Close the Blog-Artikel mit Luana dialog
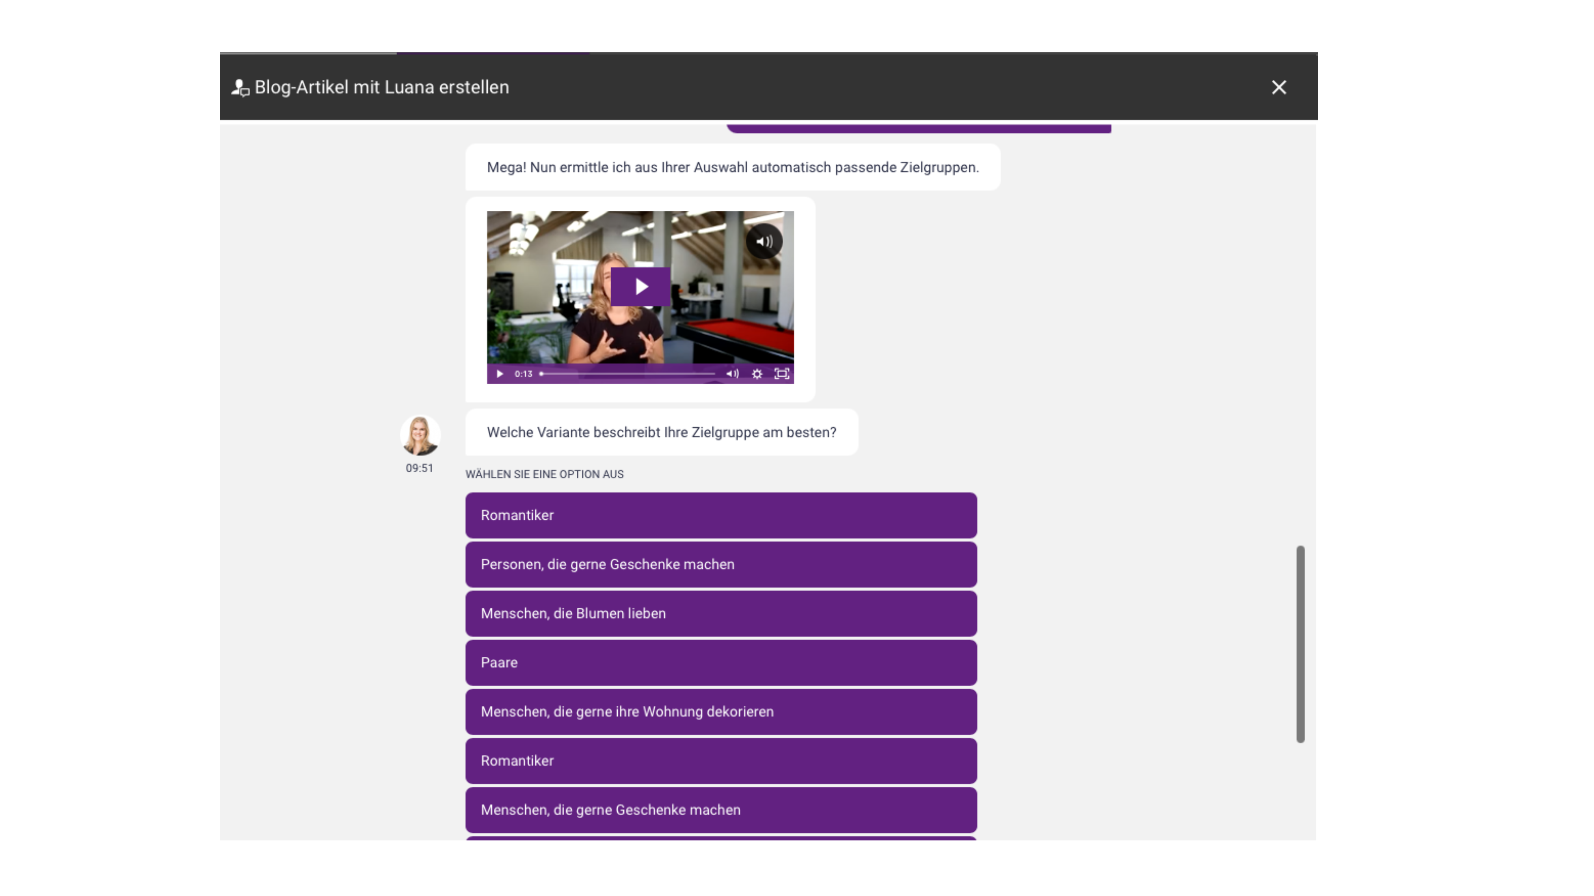The height and width of the screenshot is (896, 1594). (x=1278, y=87)
